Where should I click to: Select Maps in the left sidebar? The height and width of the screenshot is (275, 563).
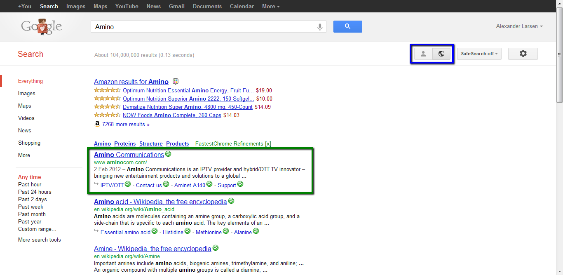(25, 106)
